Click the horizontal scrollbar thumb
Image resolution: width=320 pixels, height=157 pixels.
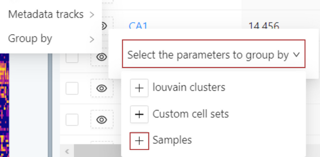point(98,151)
